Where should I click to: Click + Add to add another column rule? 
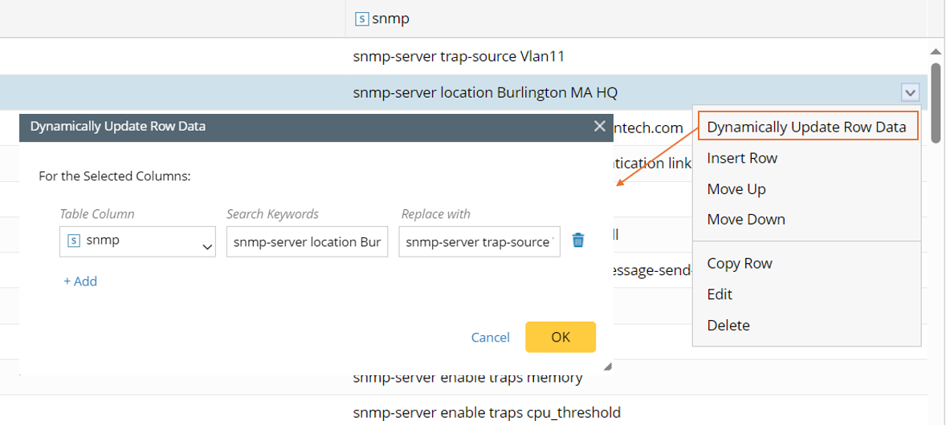[x=80, y=281]
